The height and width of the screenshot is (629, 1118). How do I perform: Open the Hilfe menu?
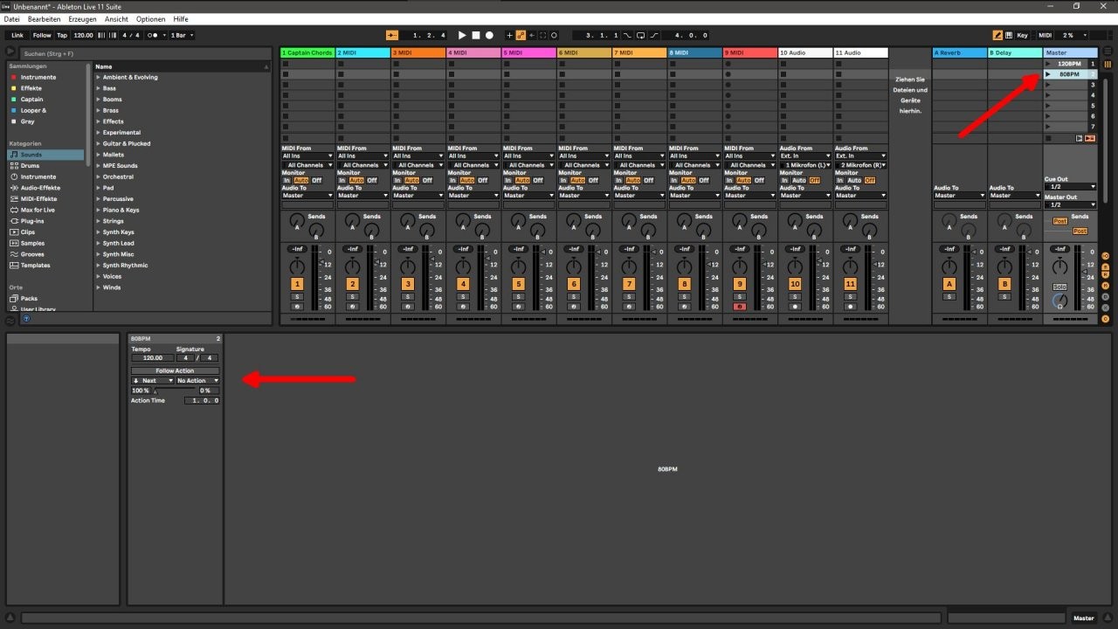pos(181,18)
